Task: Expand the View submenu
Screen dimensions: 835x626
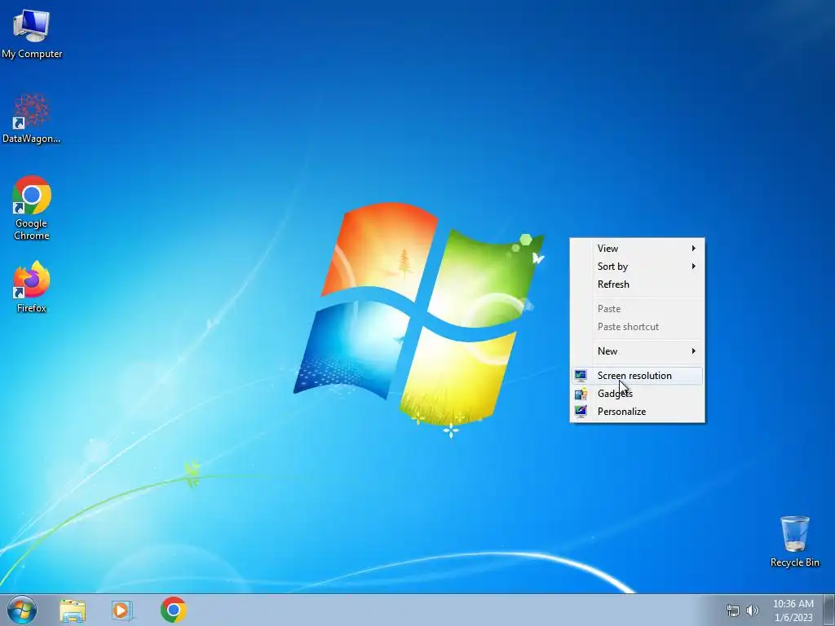Action: (x=637, y=249)
